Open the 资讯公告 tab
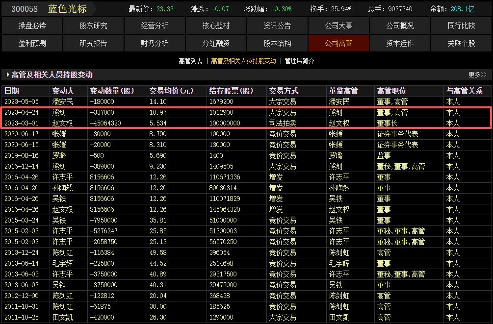 click(x=276, y=25)
